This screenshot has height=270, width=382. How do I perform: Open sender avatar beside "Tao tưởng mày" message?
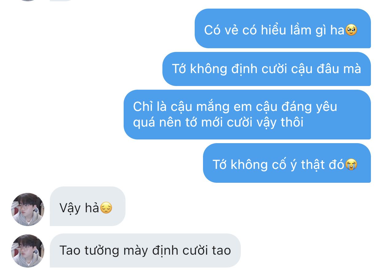tap(28, 251)
